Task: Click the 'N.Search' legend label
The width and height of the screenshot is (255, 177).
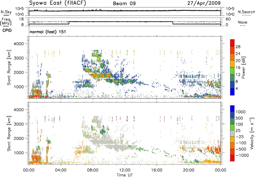Action: (246, 12)
